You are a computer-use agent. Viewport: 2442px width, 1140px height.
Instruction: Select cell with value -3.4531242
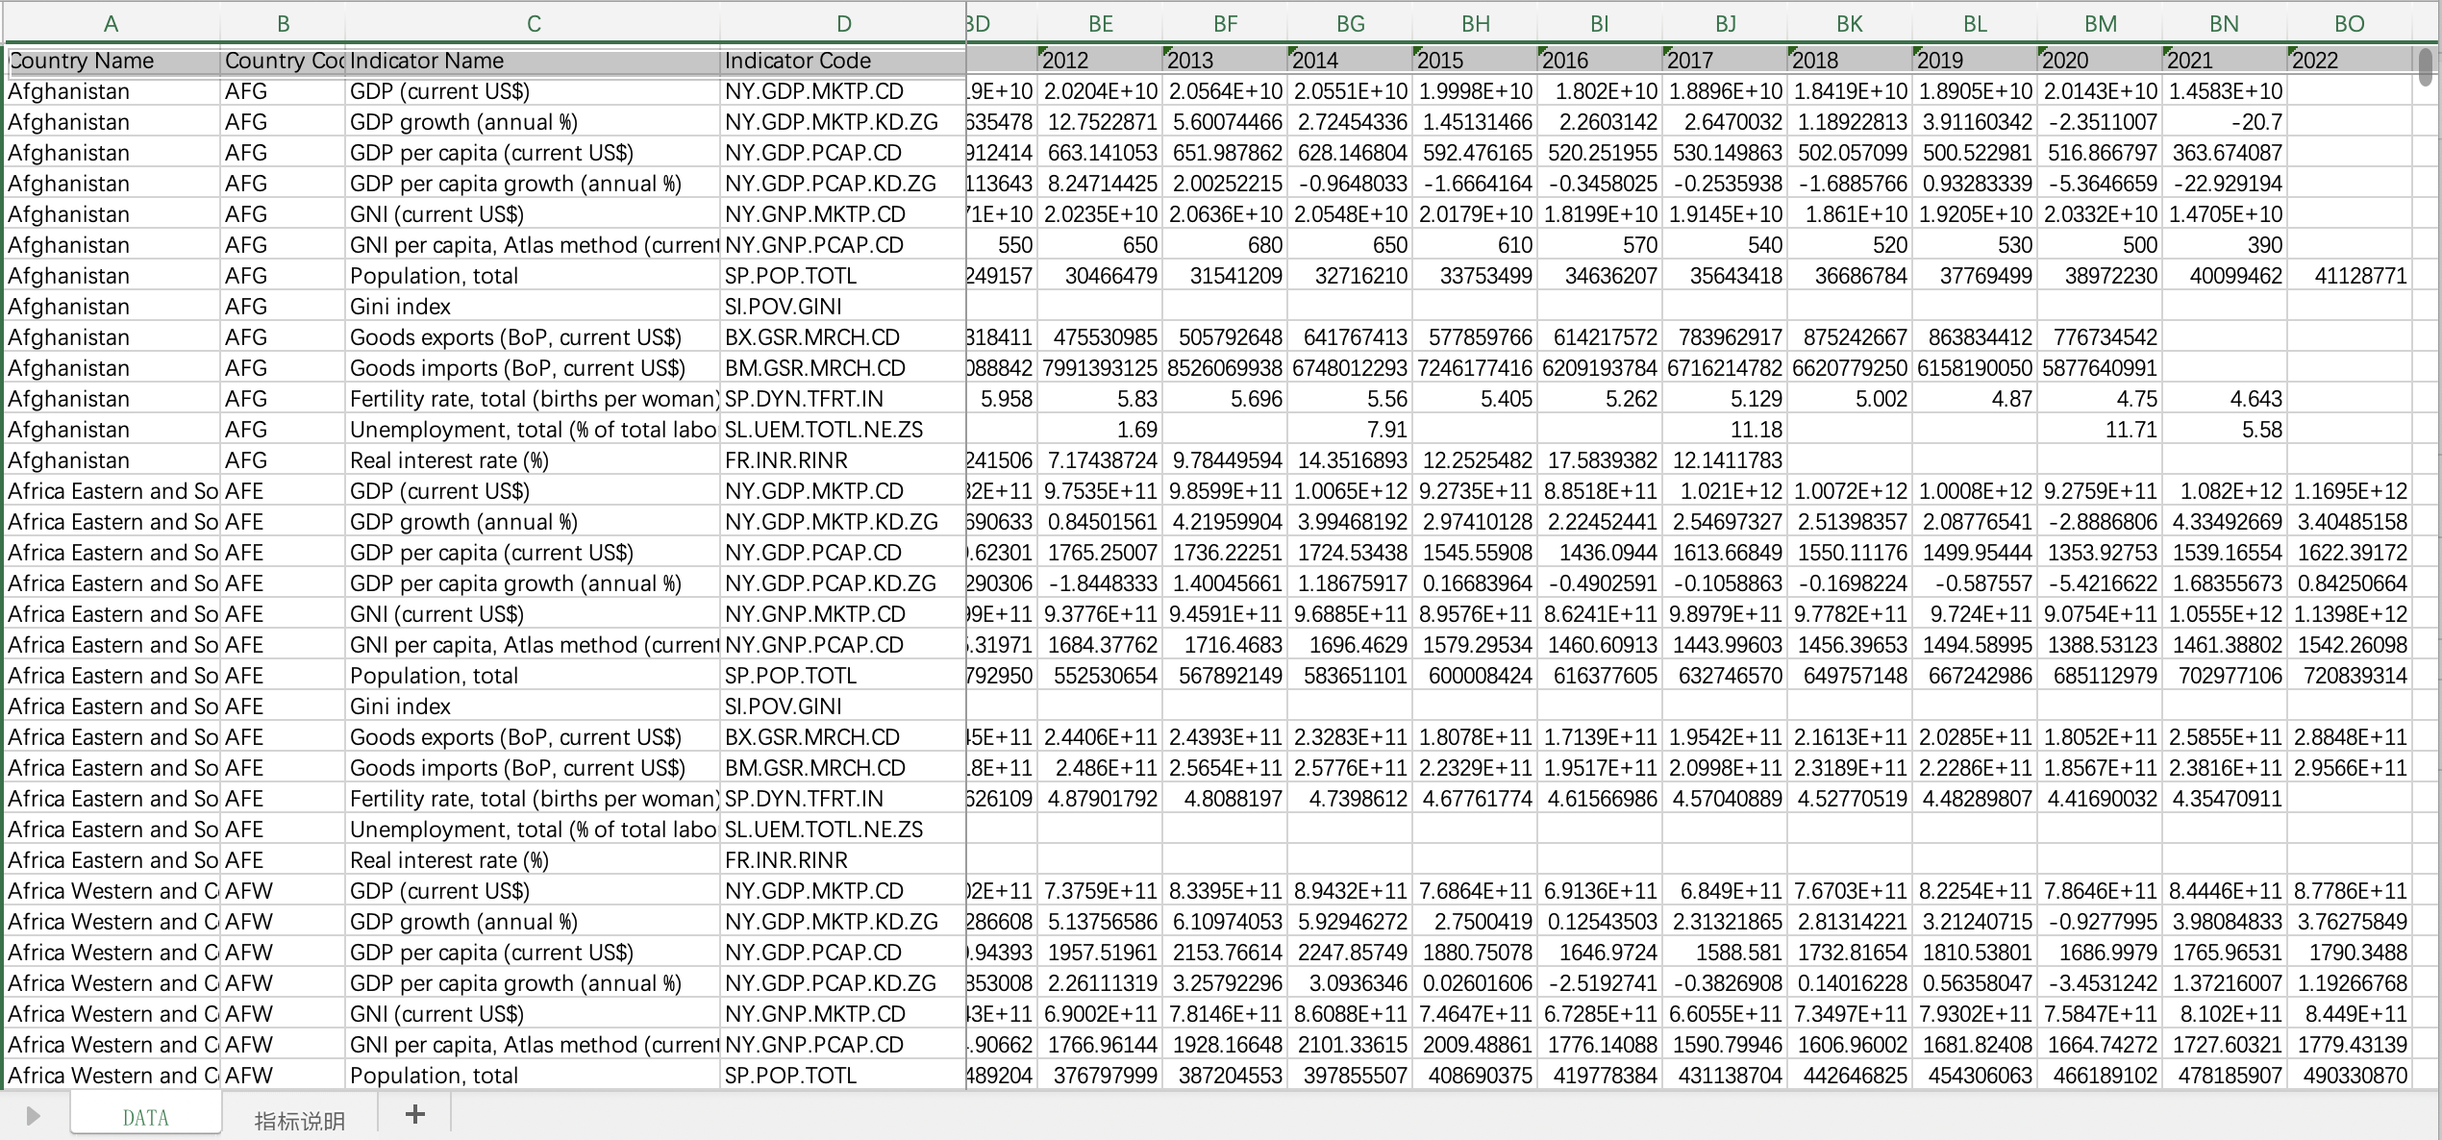(2100, 983)
